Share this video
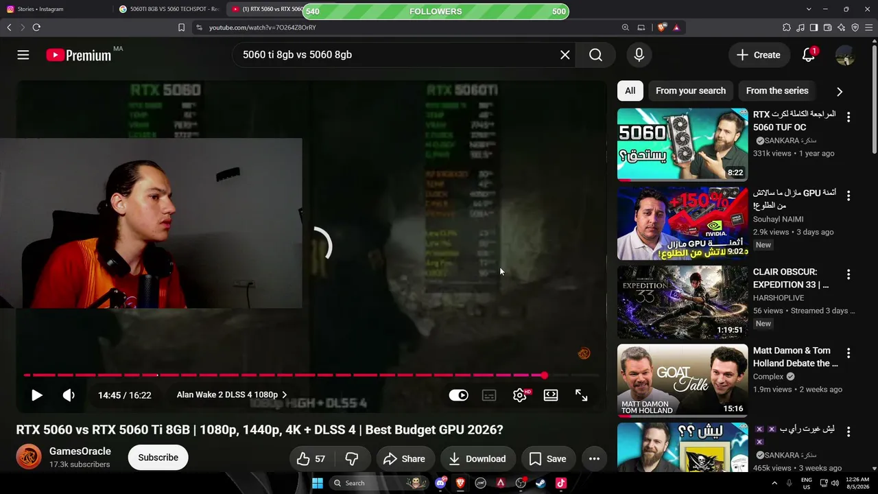This screenshot has height=494, width=878. [x=404, y=459]
